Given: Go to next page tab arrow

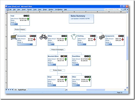Looking at the screenshot, I should [x=10, y=90].
